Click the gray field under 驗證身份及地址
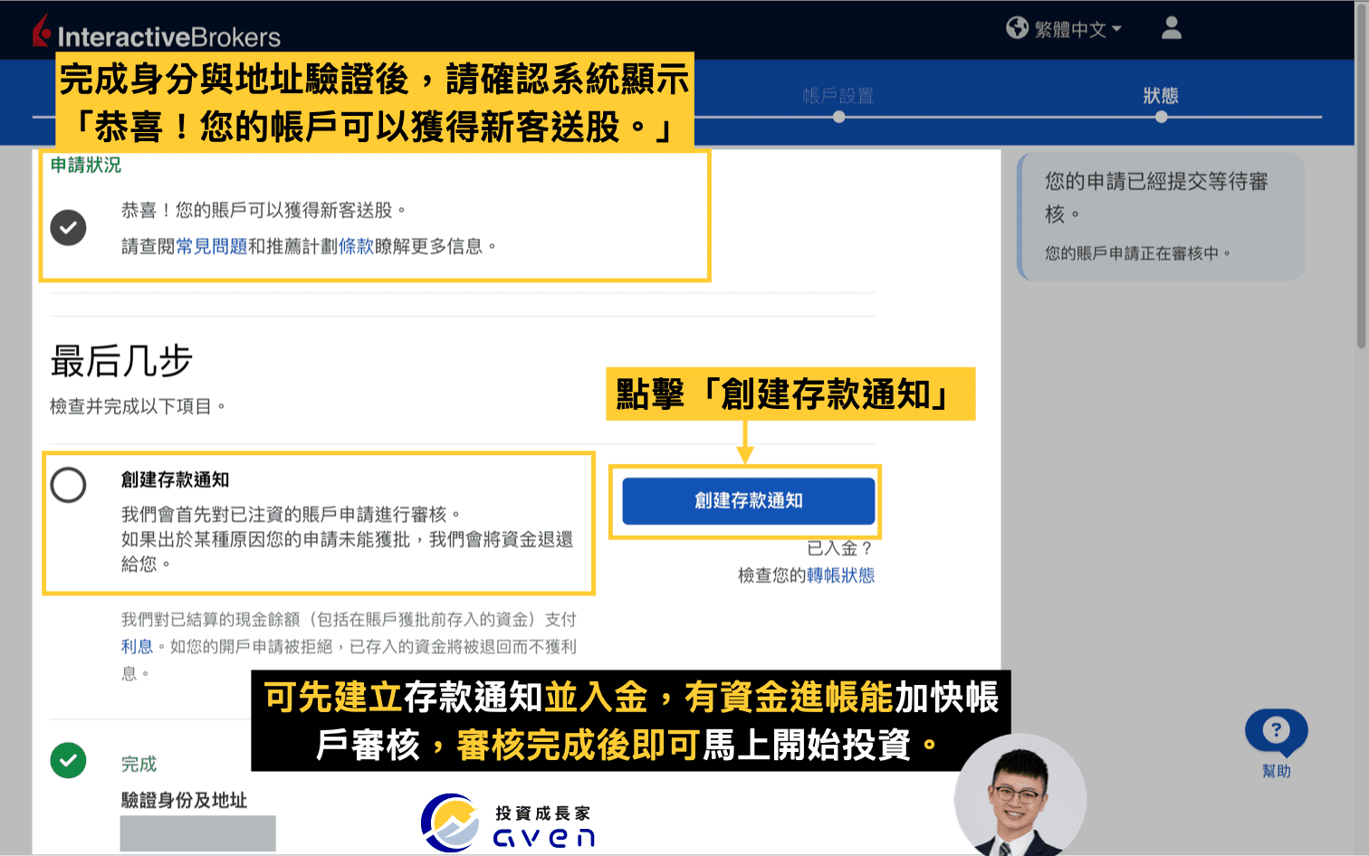Screen dimensions: 1369x856 [x=197, y=832]
